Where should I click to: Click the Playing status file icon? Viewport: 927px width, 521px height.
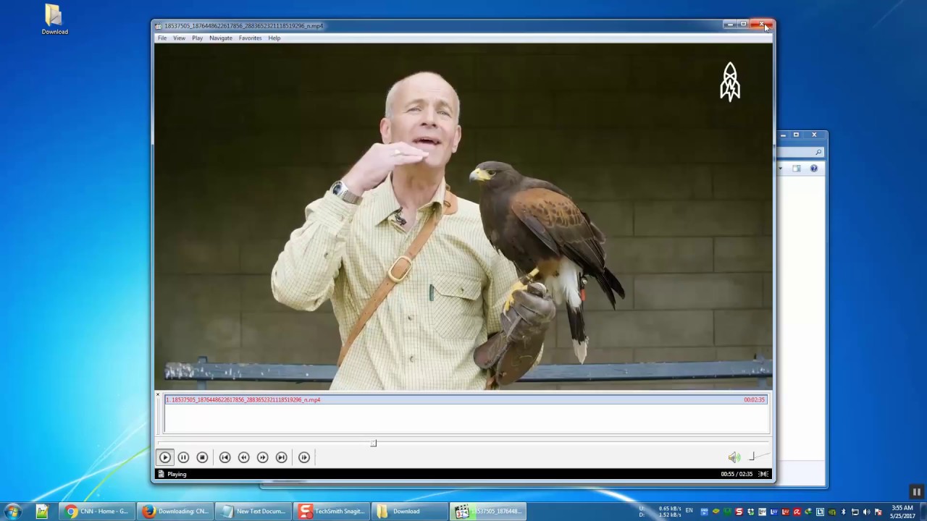coord(161,474)
